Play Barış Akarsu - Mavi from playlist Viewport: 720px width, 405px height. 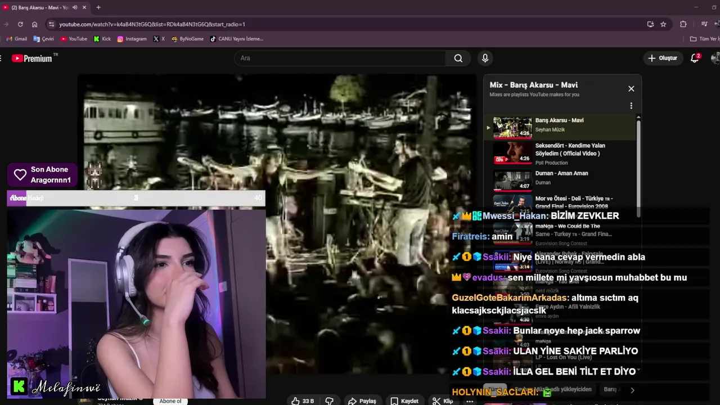(x=561, y=127)
